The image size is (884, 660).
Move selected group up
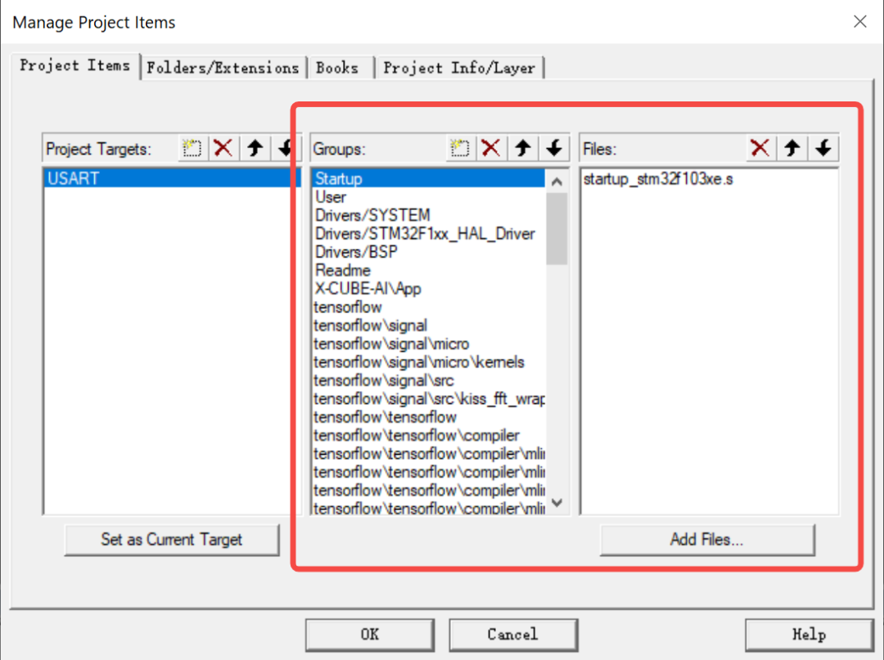(522, 149)
